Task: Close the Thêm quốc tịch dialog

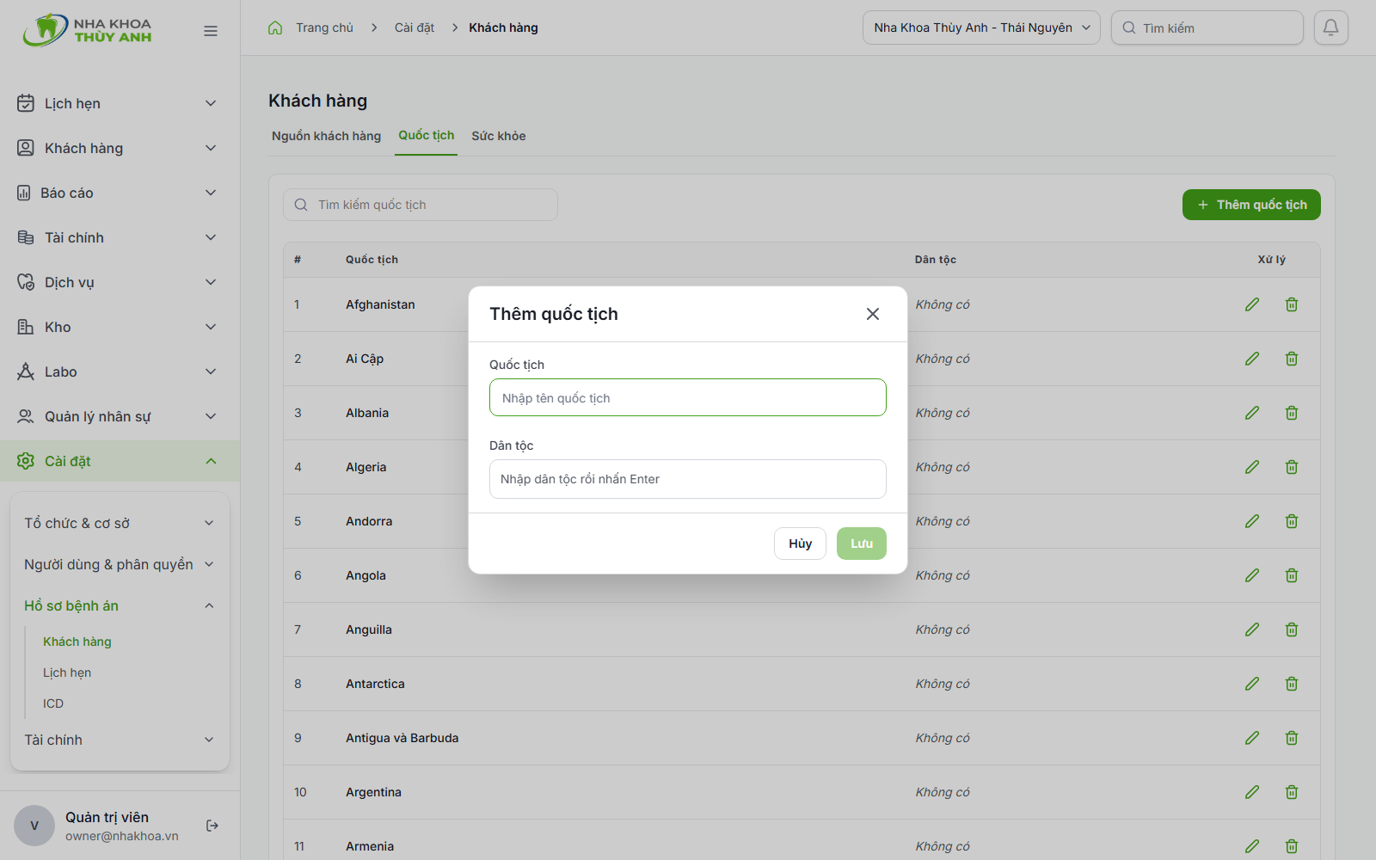Action: 873,314
